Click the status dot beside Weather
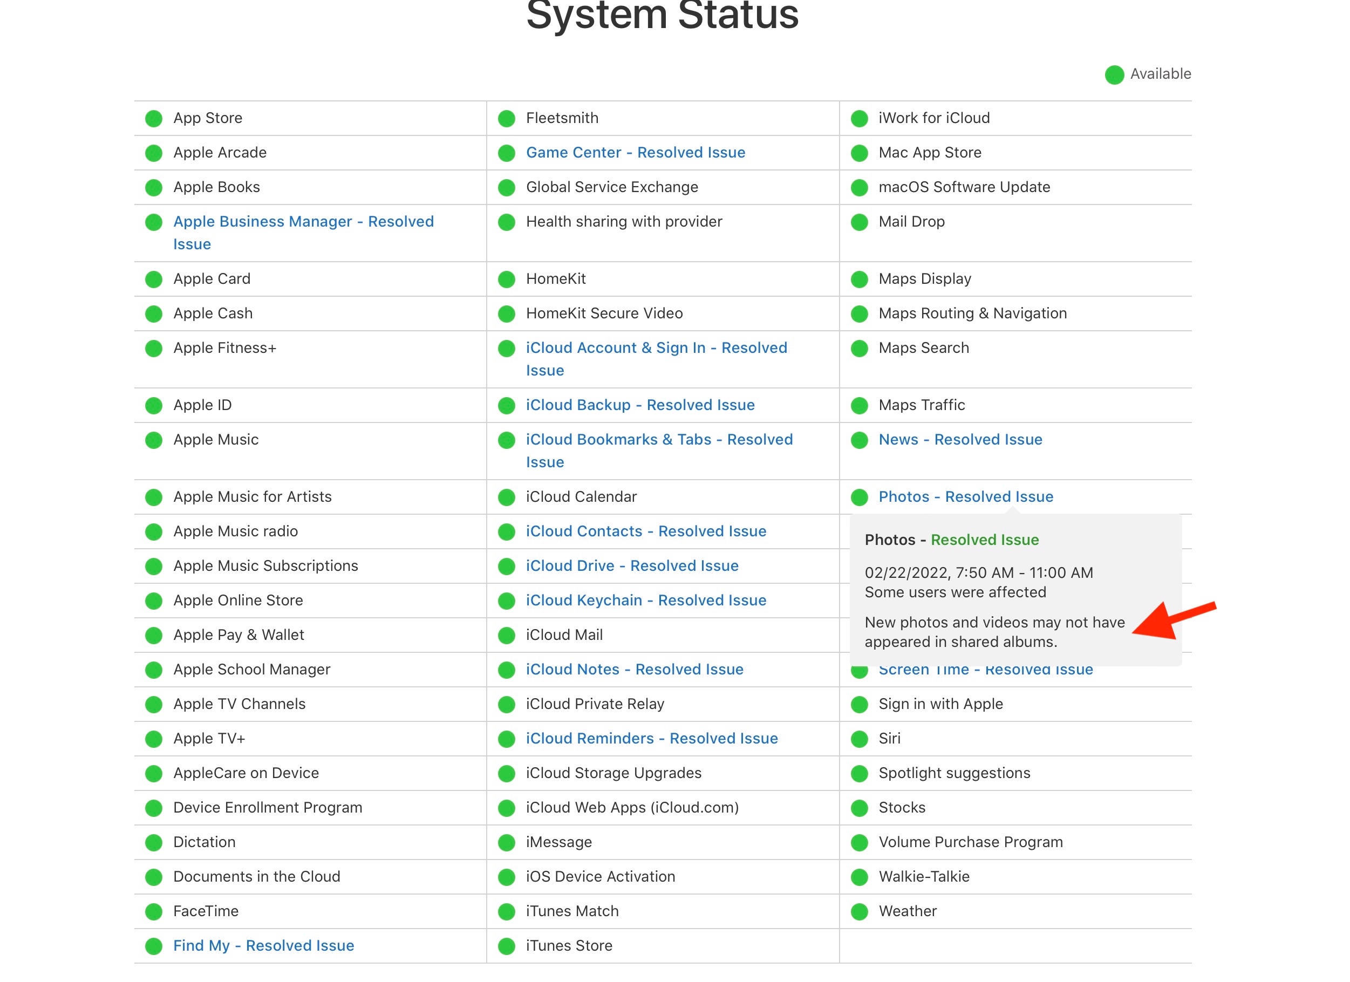The height and width of the screenshot is (982, 1350). point(859,912)
